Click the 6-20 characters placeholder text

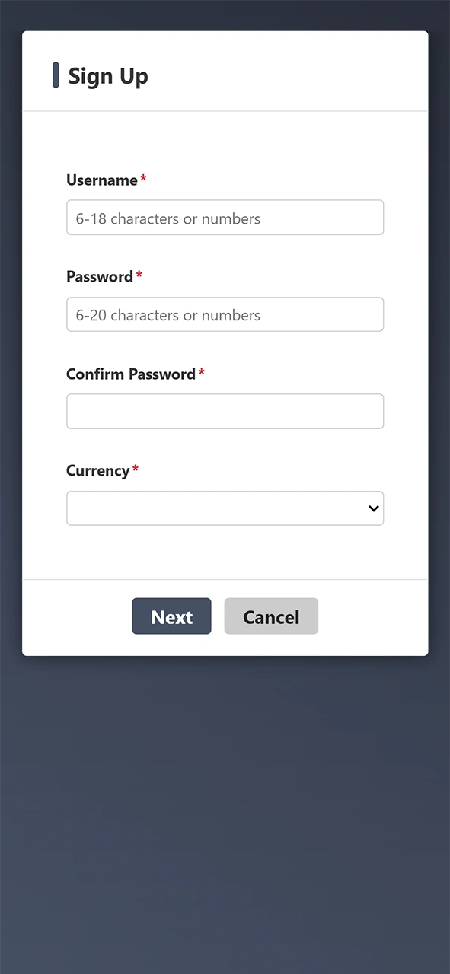click(168, 314)
